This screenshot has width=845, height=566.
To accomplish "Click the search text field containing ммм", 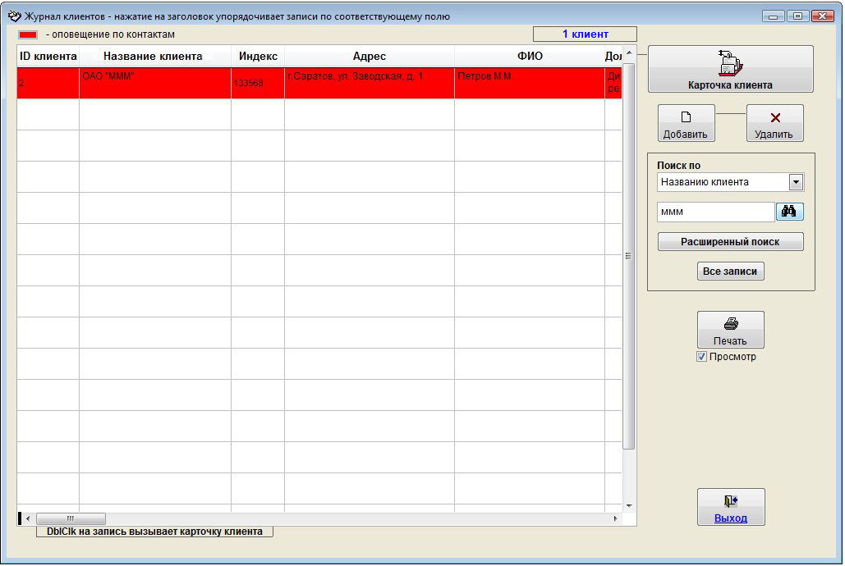I will [x=716, y=212].
